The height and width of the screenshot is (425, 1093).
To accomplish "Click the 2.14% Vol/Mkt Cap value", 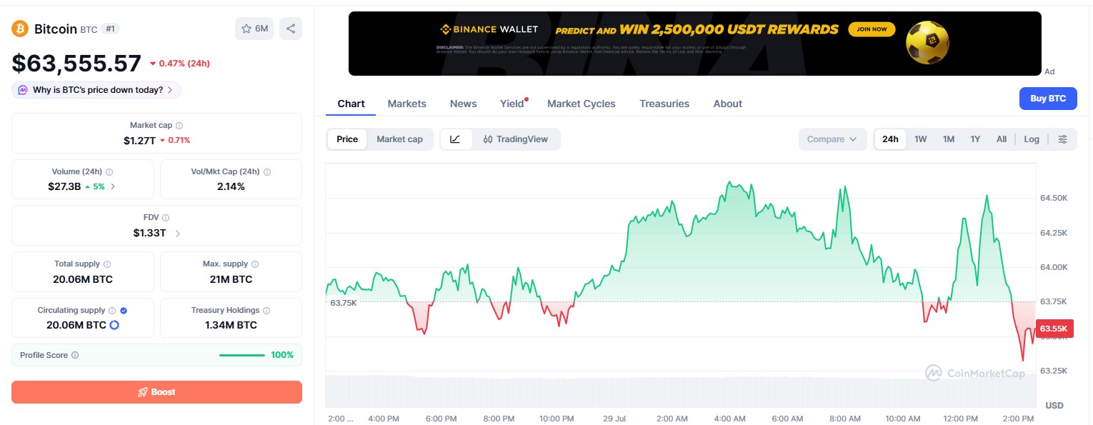I will tap(231, 186).
